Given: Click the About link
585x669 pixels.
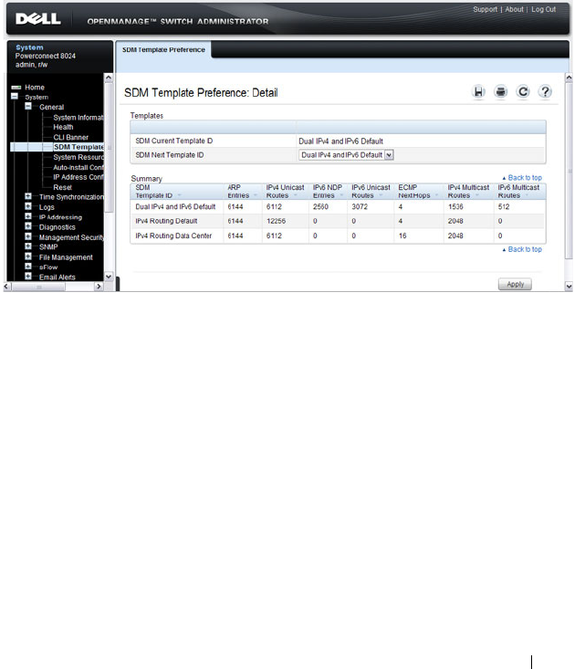Looking at the screenshot, I should point(514,9).
